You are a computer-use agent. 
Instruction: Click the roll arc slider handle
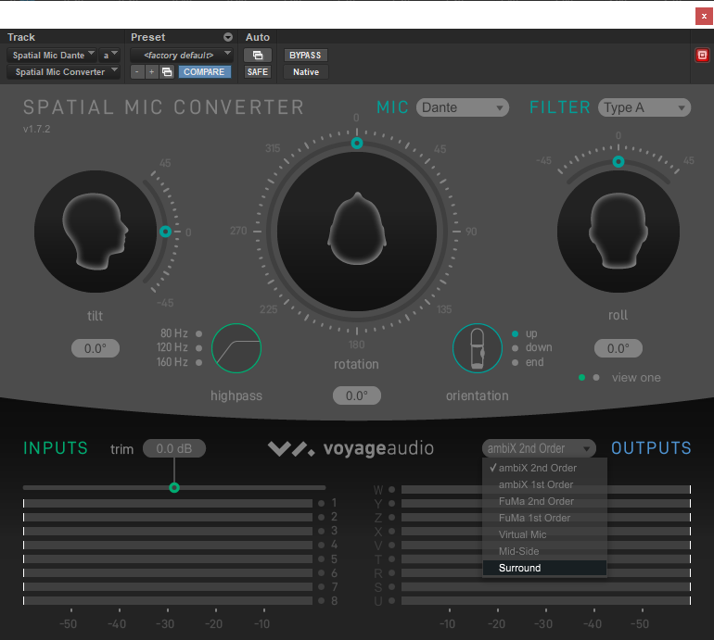pos(618,161)
